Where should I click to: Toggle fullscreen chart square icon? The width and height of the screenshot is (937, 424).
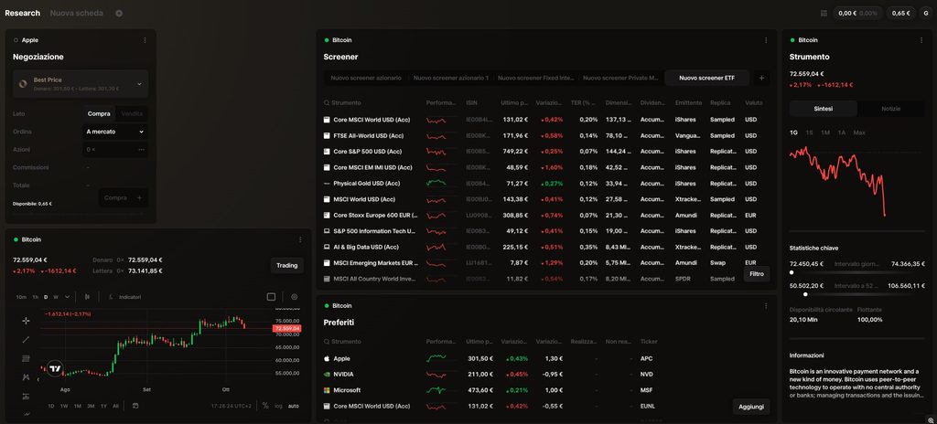click(x=271, y=297)
